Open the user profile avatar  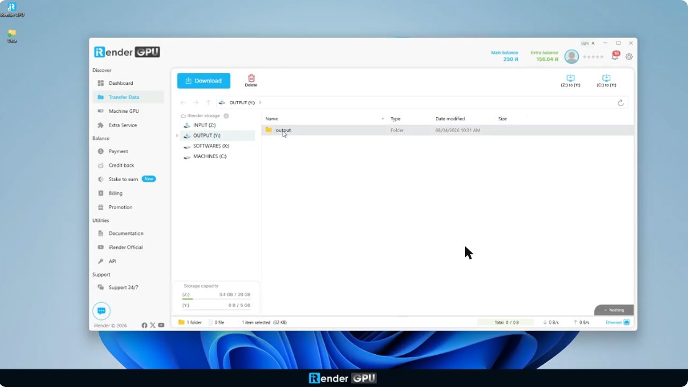(571, 56)
